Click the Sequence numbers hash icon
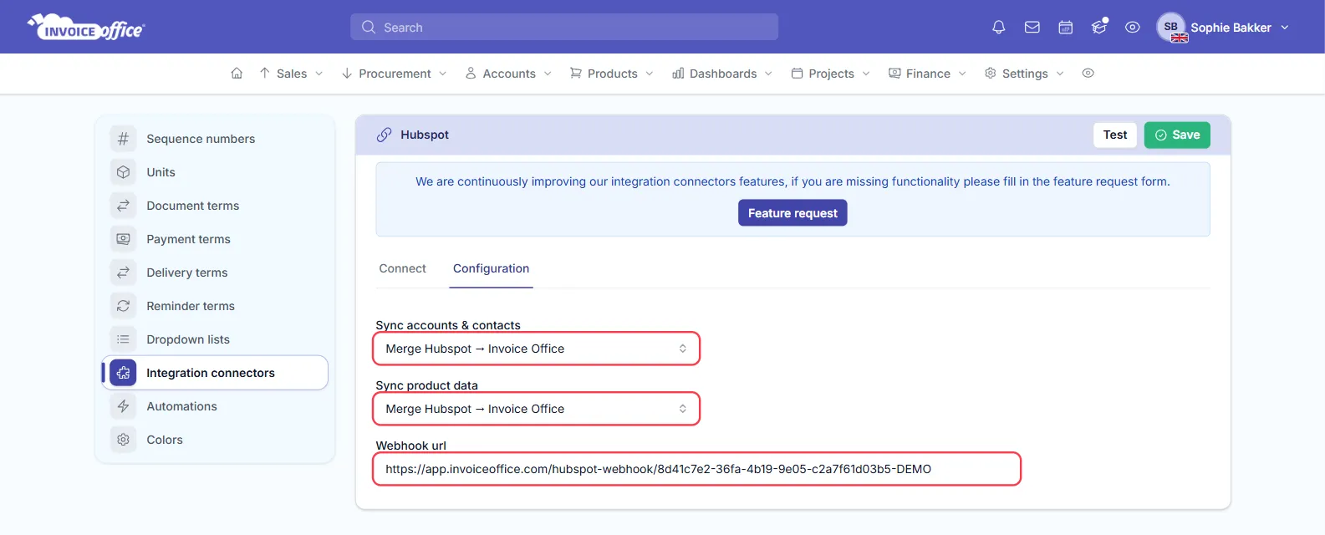Viewport: 1325px width, 535px height. (x=123, y=139)
